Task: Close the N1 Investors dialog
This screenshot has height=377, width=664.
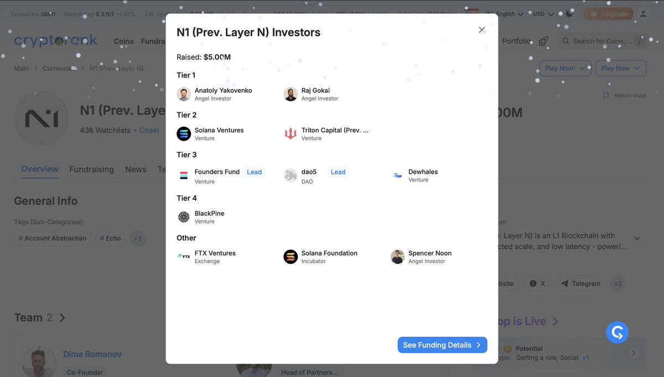Action: pos(481,30)
